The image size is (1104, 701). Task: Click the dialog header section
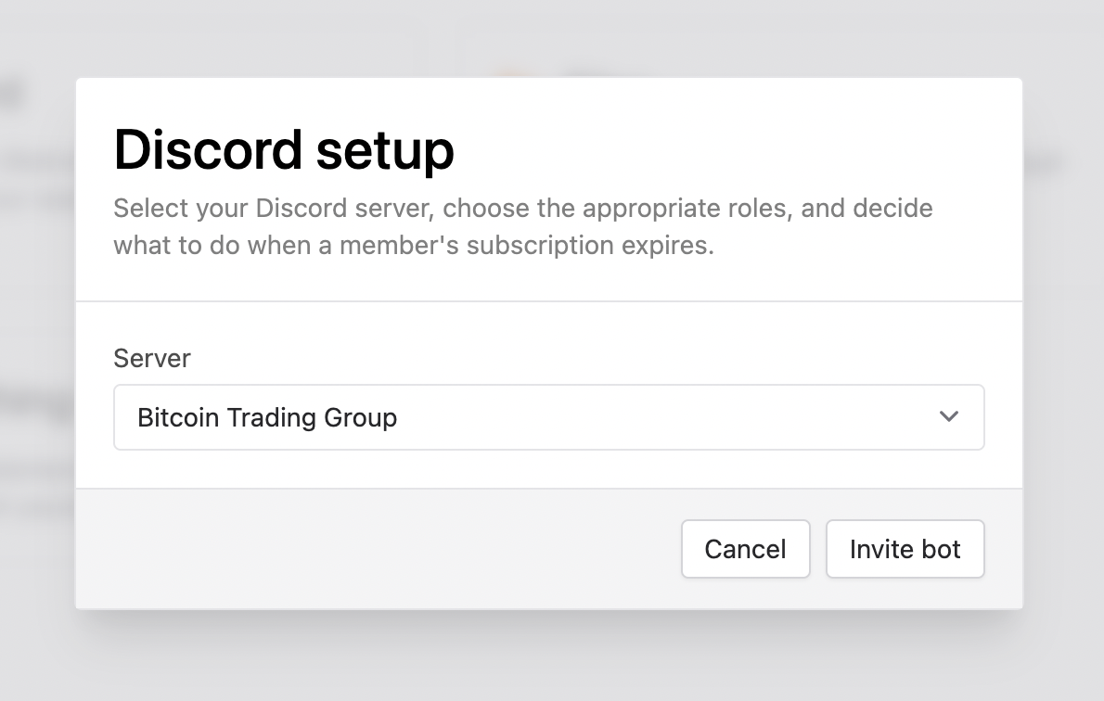(548, 185)
